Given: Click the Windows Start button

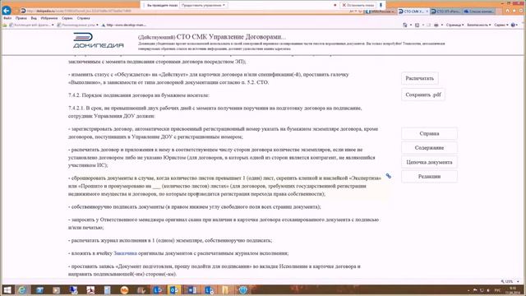Looking at the screenshot, I should (x=7, y=290).
